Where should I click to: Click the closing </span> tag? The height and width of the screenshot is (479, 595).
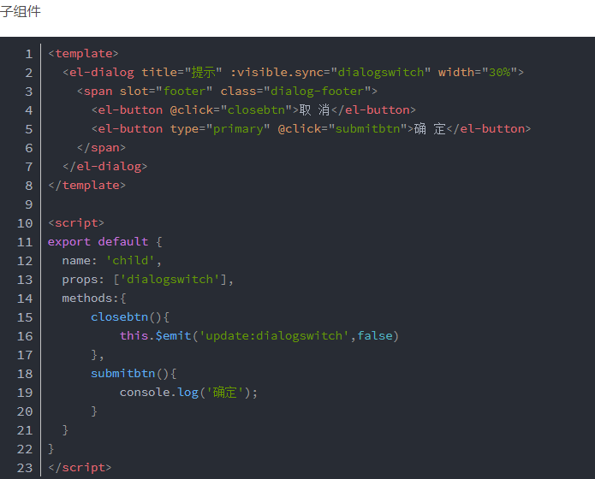101,147
